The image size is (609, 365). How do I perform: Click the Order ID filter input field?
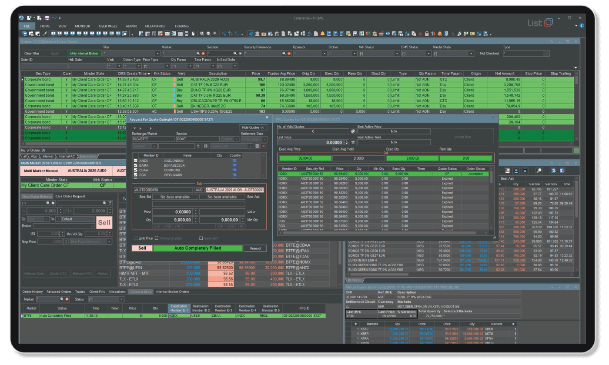tap(44, 66)
